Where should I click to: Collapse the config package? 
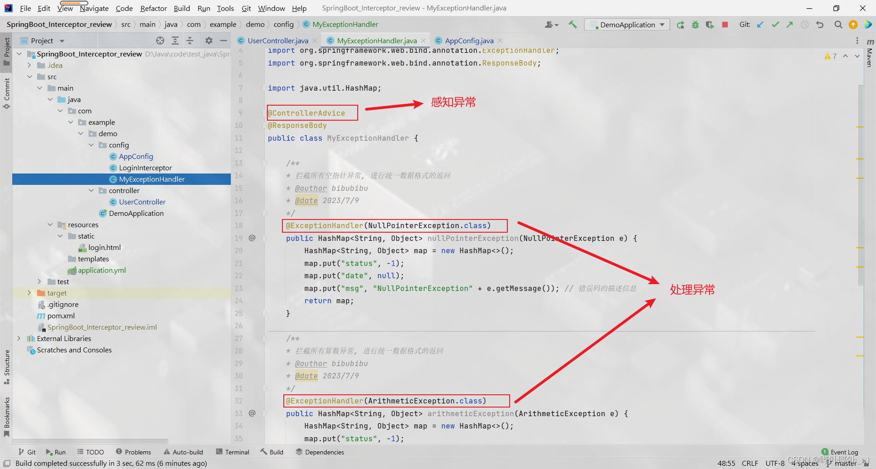pyautogui.click(x=91, y=145)
